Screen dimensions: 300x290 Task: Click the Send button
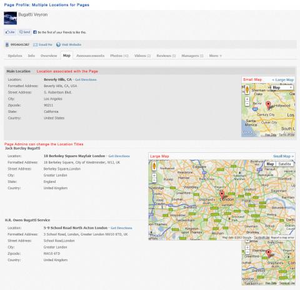24,32
